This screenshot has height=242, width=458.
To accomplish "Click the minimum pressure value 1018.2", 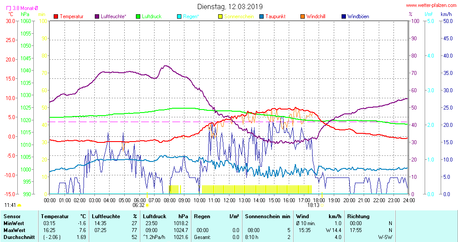I will coord(181,223).
